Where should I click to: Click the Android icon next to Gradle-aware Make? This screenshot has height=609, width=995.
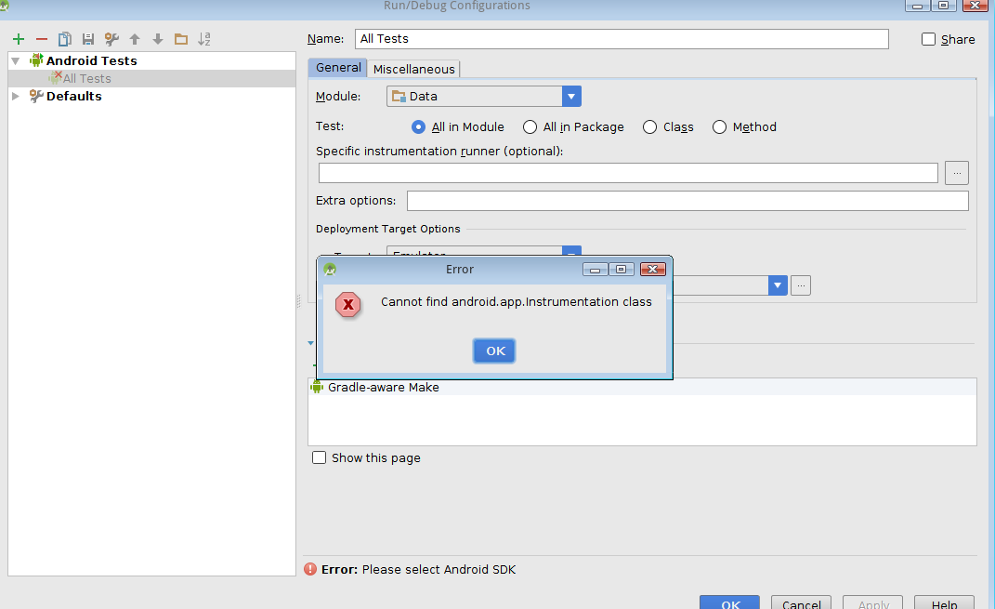tap(317, 387)
